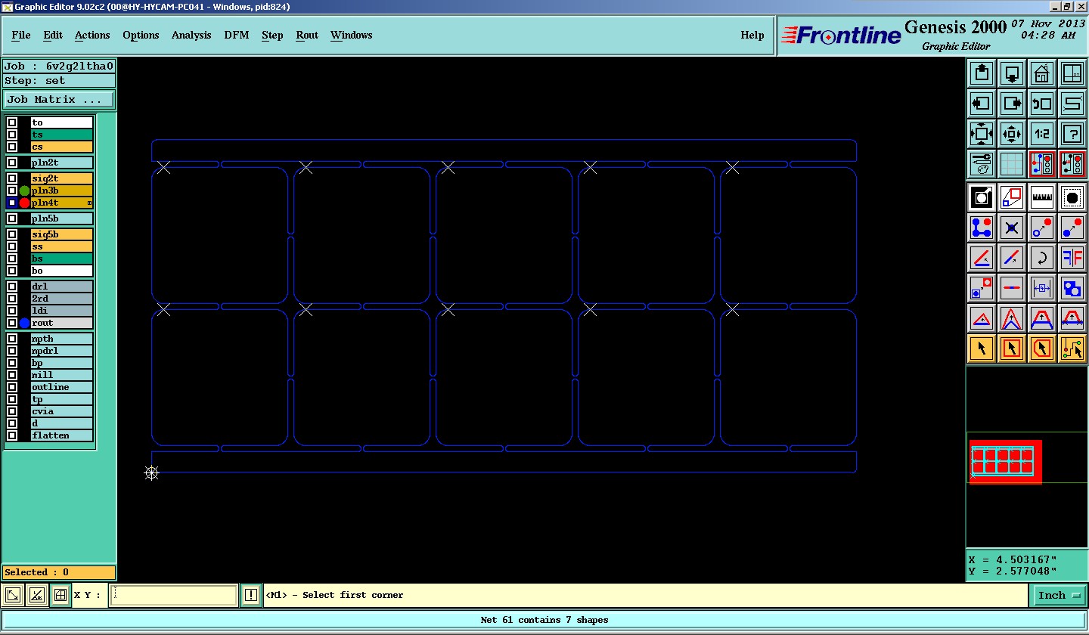Click the Job Matrix button
Screen dimensions: 1089x635
point(59,100)
